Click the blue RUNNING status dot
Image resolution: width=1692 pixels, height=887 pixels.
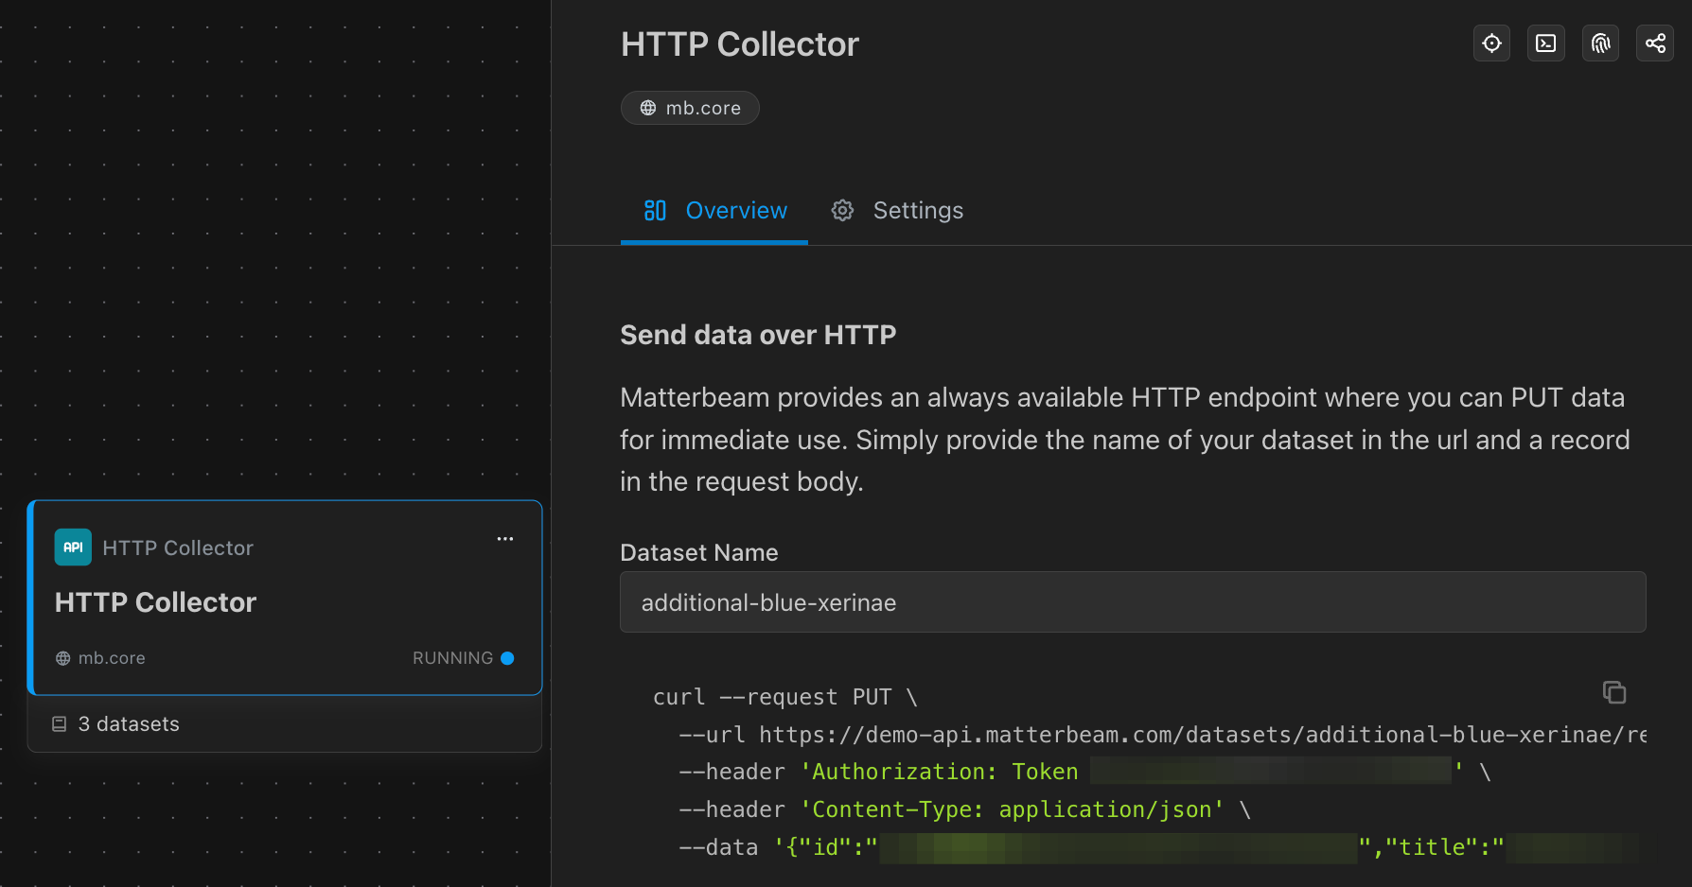point(507,658)
